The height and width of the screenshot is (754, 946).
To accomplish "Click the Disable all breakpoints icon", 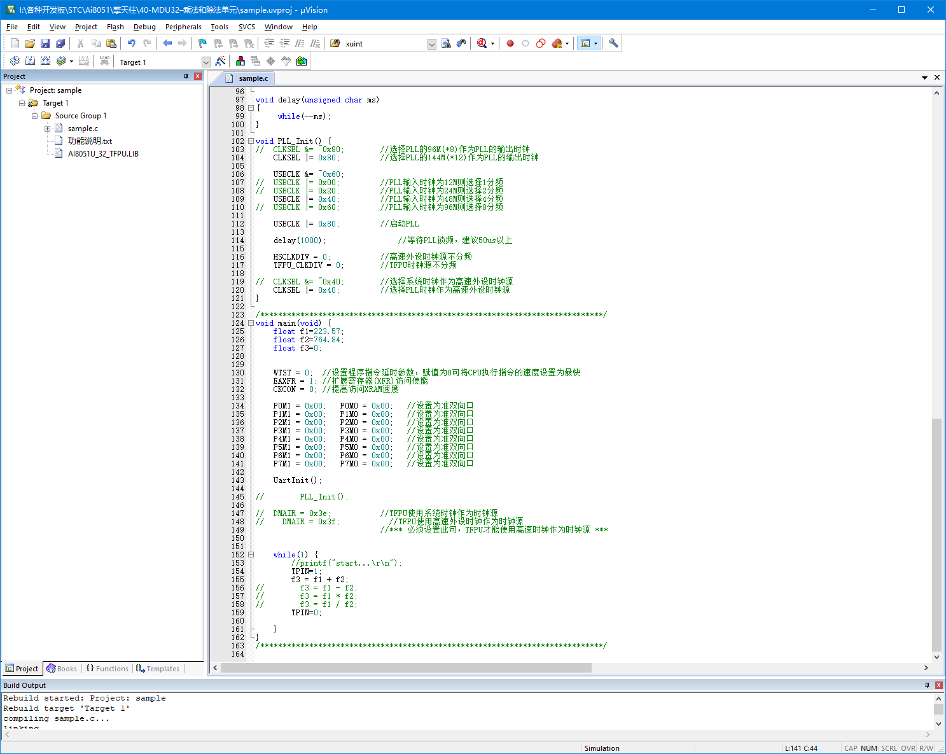I will 541,43.
